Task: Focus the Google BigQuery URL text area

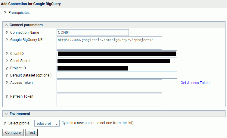Action: 109,43
